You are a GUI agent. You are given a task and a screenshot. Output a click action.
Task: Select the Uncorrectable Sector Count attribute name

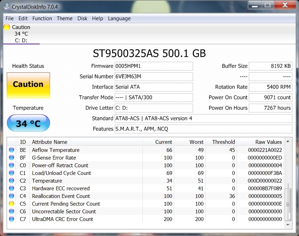pos(64,212)
